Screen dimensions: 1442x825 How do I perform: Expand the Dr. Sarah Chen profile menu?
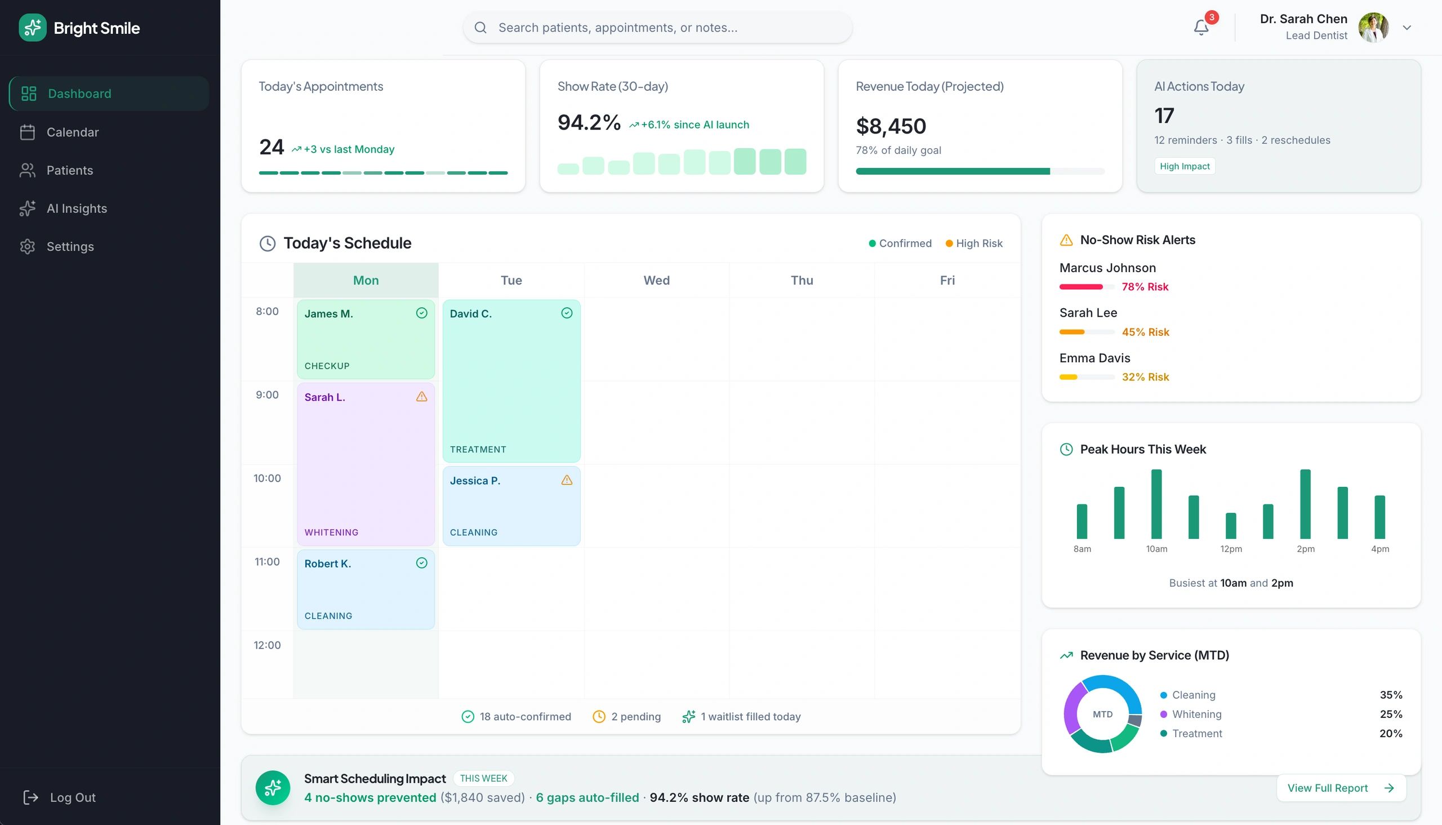point(1407,27)
